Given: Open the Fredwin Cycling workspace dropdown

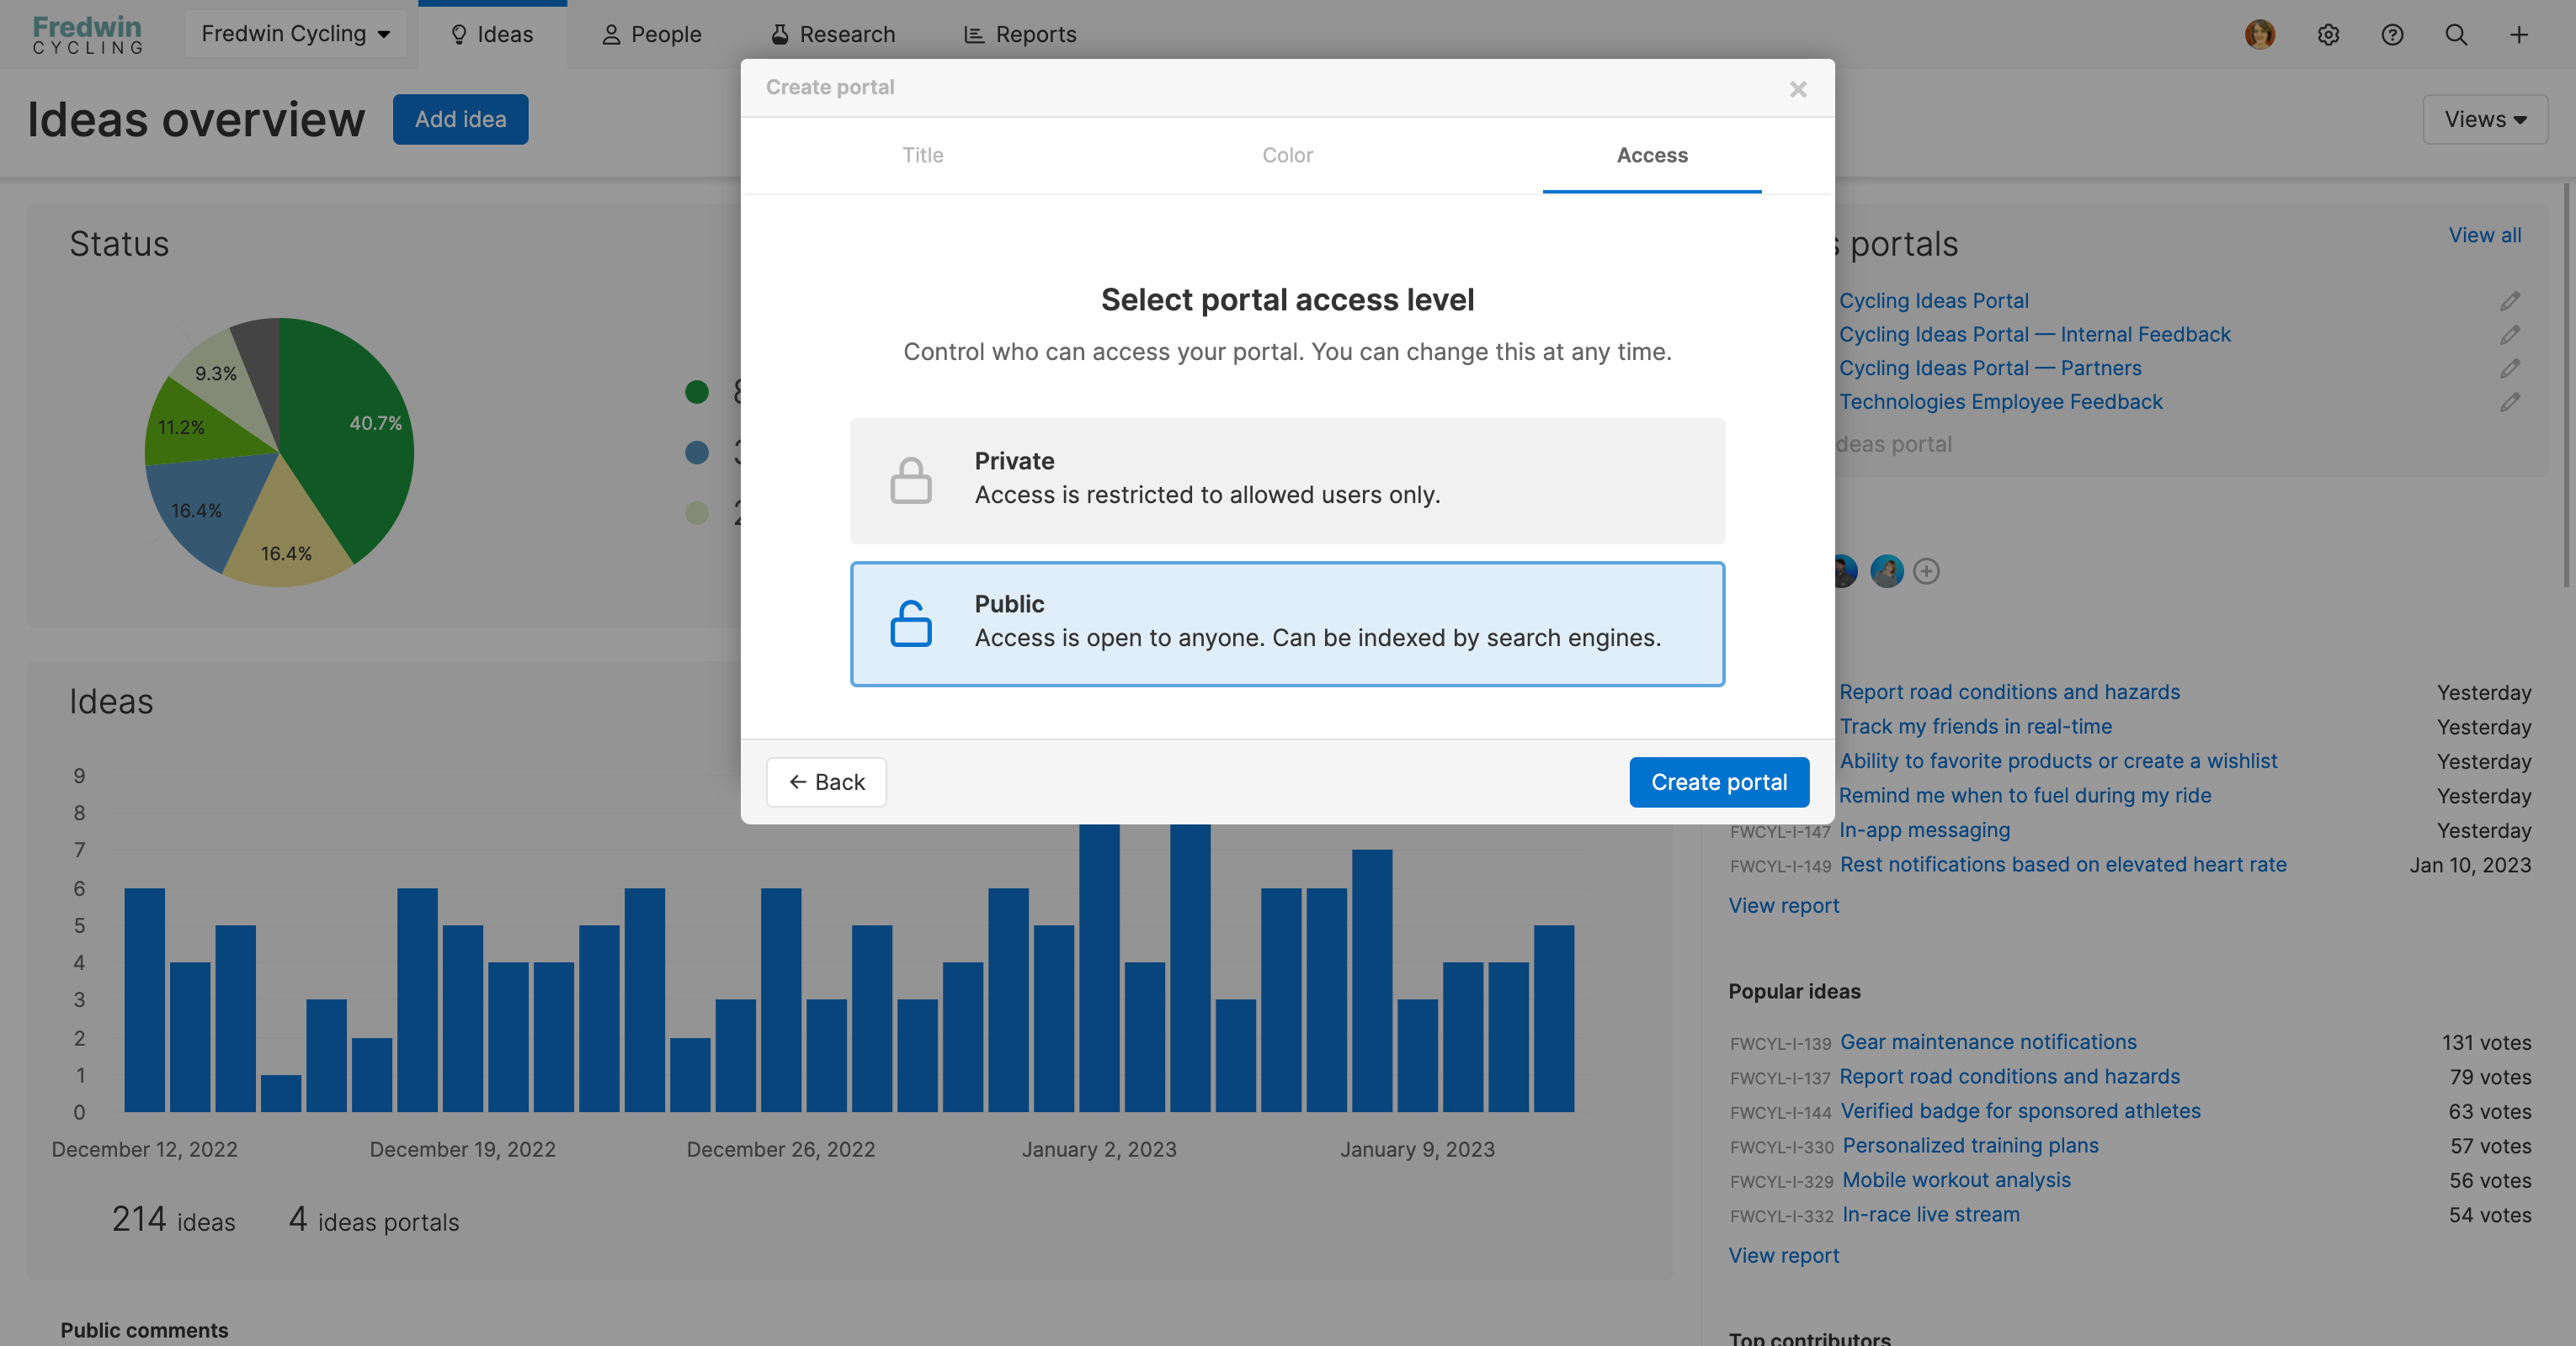Looking at the screenshot, I should coord(295,34).
